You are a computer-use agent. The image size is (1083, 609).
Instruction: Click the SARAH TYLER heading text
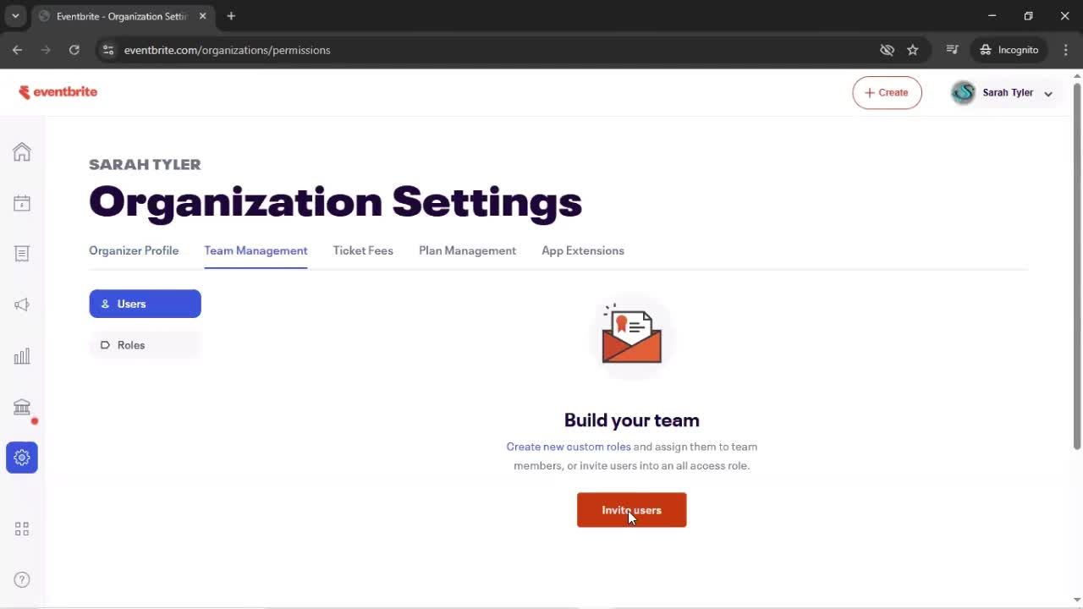145,164
